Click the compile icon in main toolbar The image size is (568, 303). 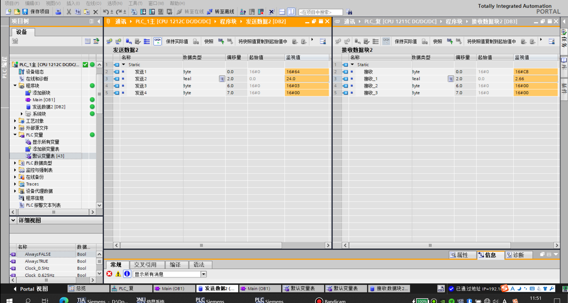pos(134,12)
